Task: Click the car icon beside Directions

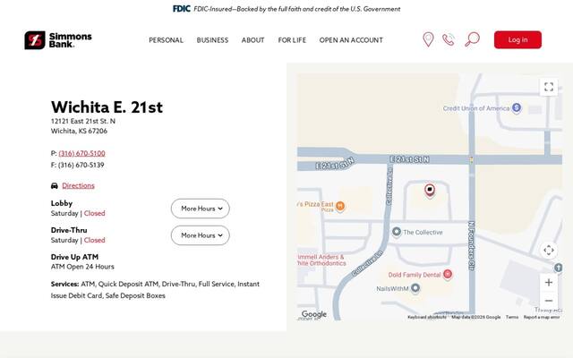Action: click(55, 186)
